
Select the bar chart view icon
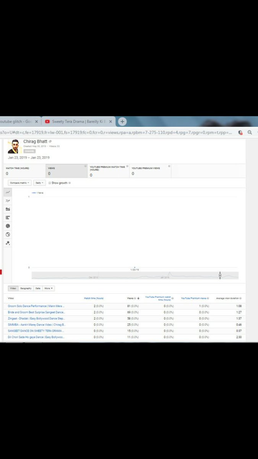click(8, 218)
